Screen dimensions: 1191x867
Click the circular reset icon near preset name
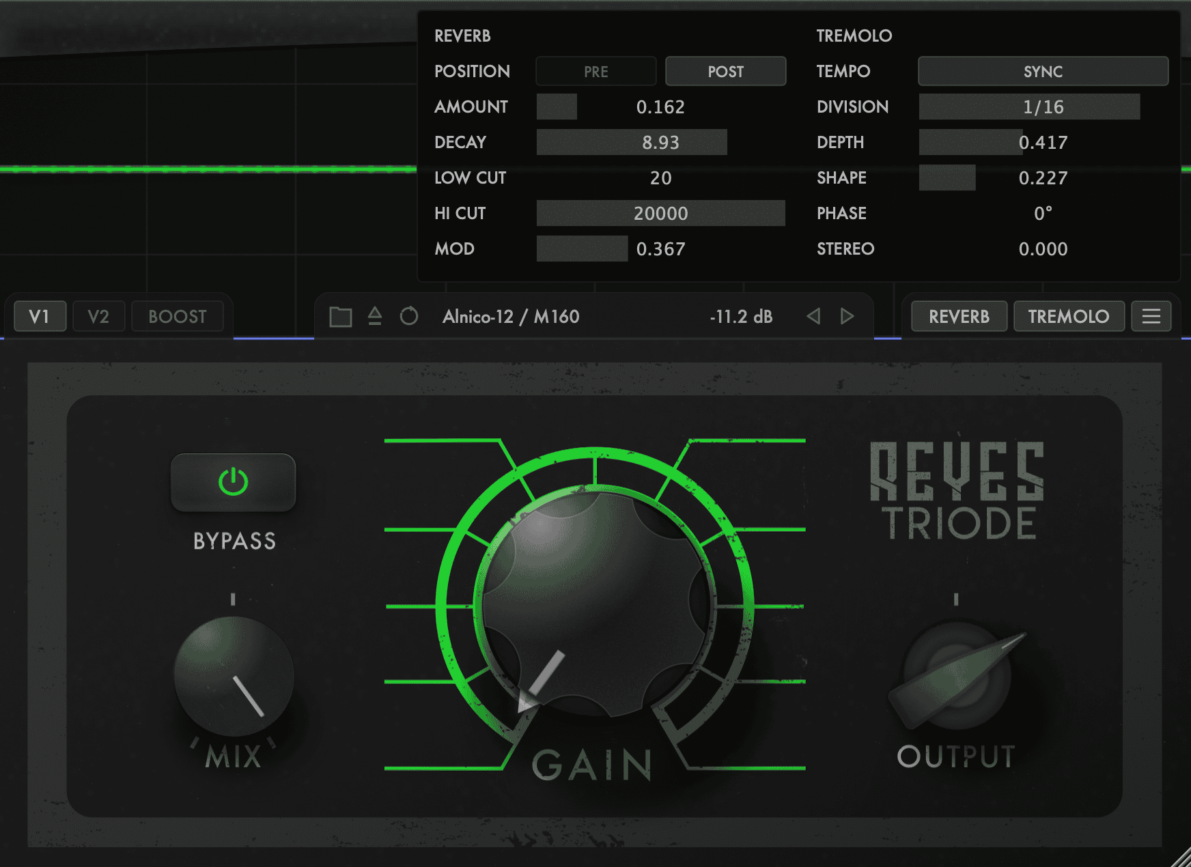tap(409, 316)
